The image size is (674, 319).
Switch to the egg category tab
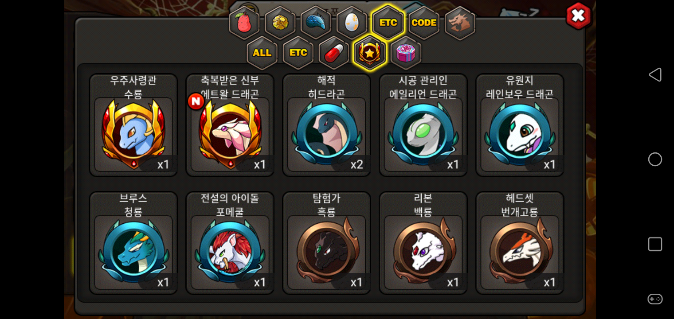(x=352, y=23)
